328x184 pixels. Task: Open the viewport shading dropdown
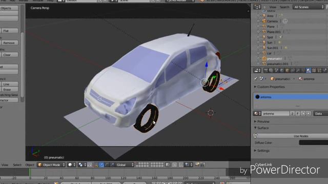pyautogui.click(x=71, y=165)
